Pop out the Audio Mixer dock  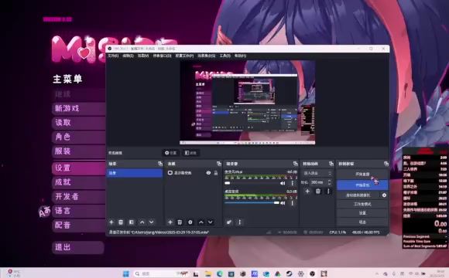tap(296, 164)
